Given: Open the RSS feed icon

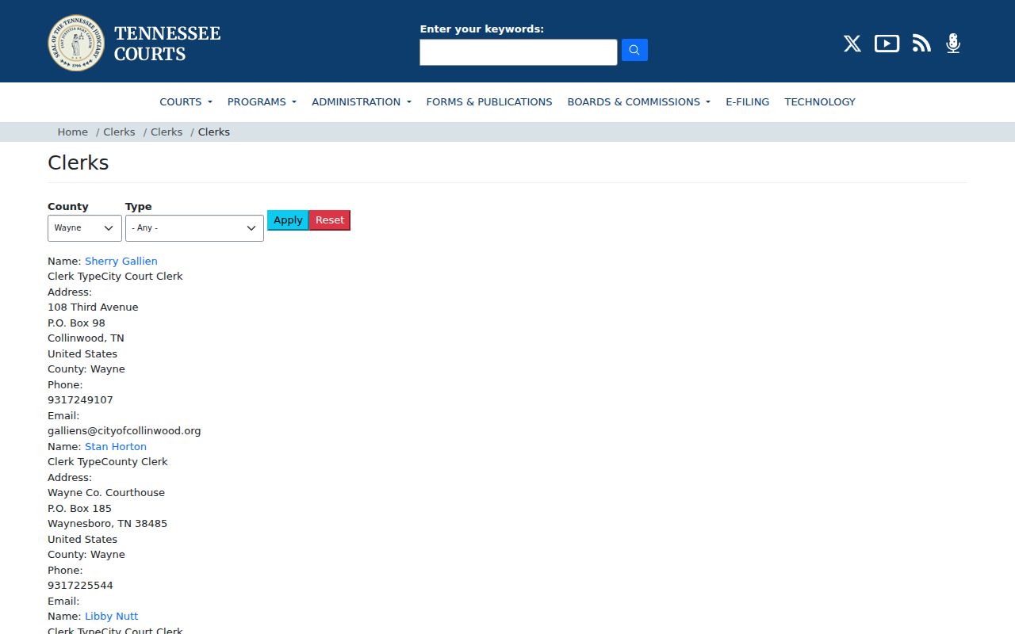Looking at the screenshot, I should (921, 44).
